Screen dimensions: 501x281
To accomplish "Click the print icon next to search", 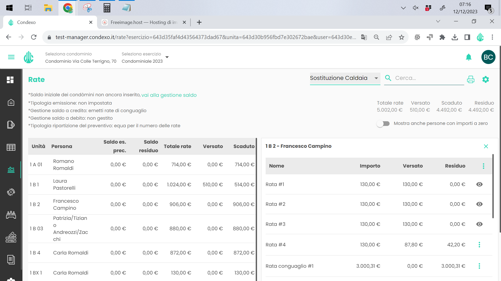I will point(470,79).
